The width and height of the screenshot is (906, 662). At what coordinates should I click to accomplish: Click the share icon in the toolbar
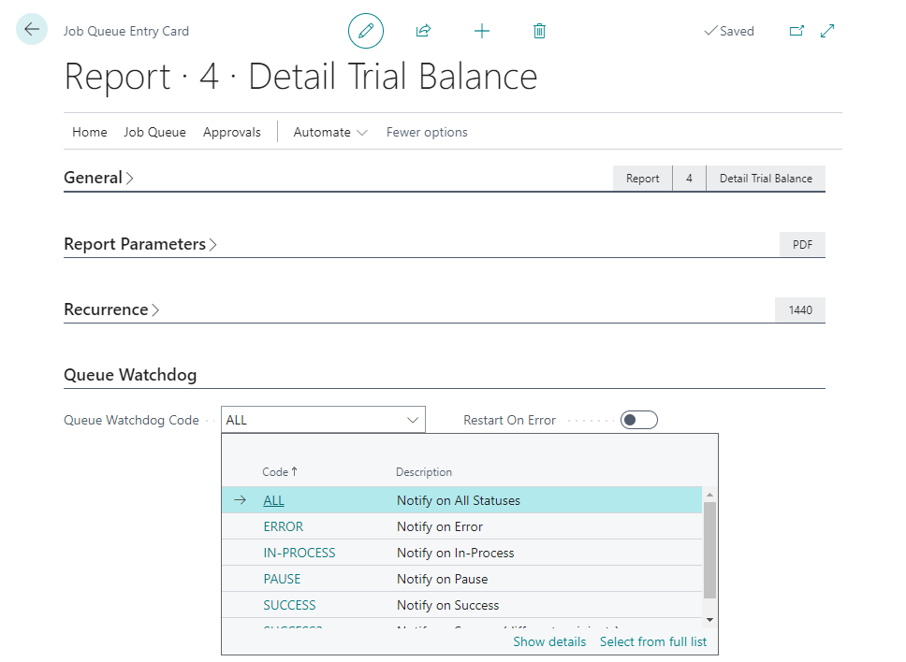pos(423,30)
